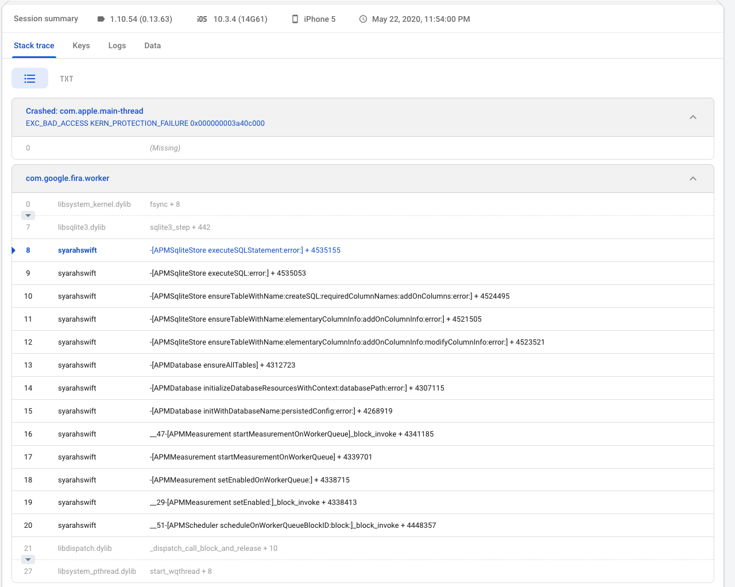Select the list view format icon

pyautogui.click(x=30, y=78)
